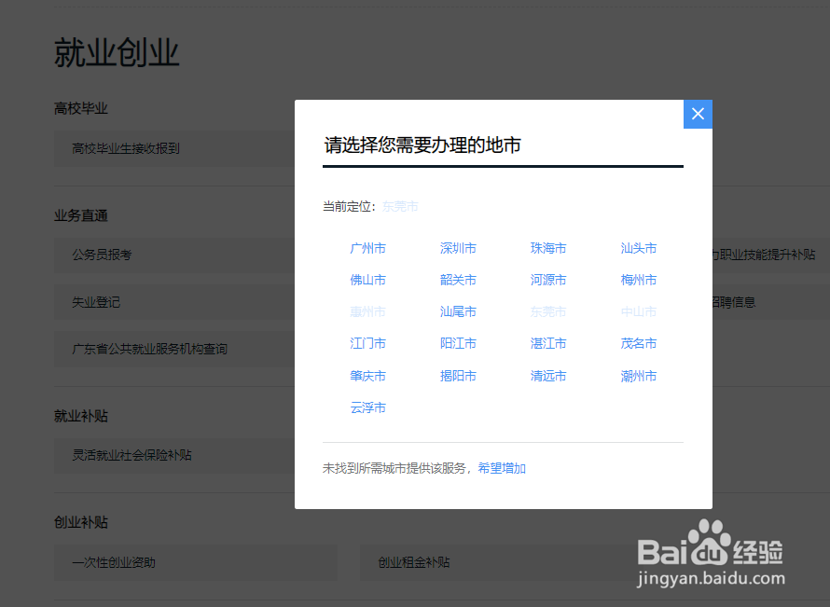Select 深圳市 as your city
The image size is (830, 607).
(457, 248)
